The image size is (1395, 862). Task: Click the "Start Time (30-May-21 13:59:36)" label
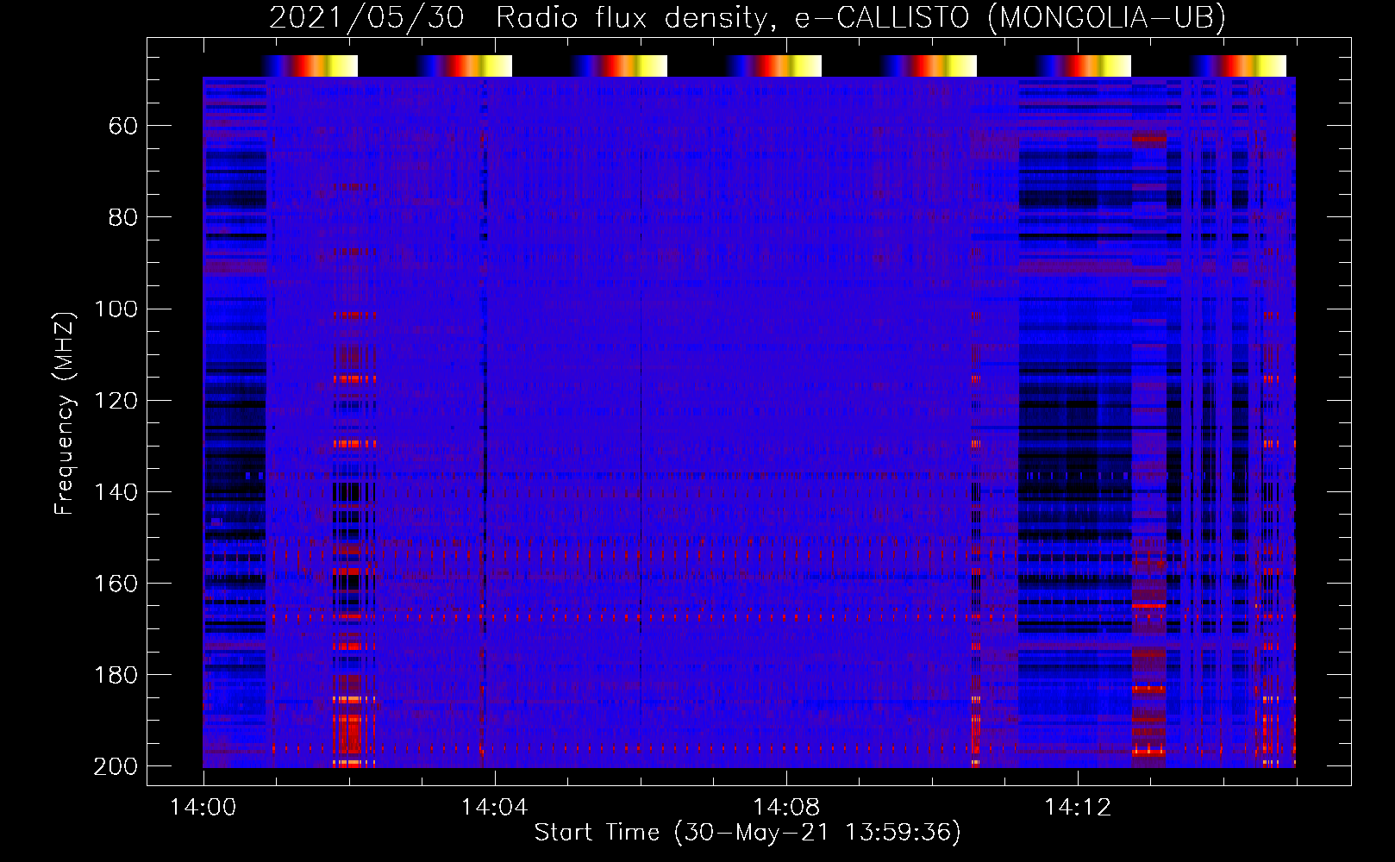748,833
